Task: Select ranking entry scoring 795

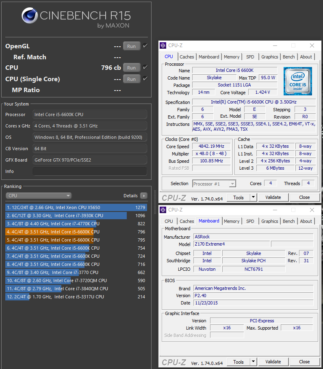Action: coord(76,240)
